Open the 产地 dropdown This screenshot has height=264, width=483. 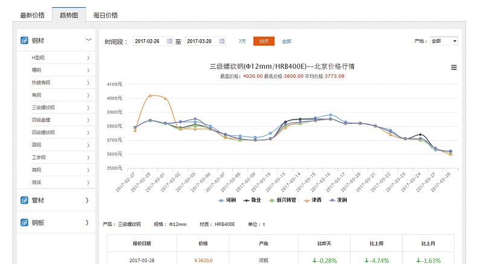(443, 41)
